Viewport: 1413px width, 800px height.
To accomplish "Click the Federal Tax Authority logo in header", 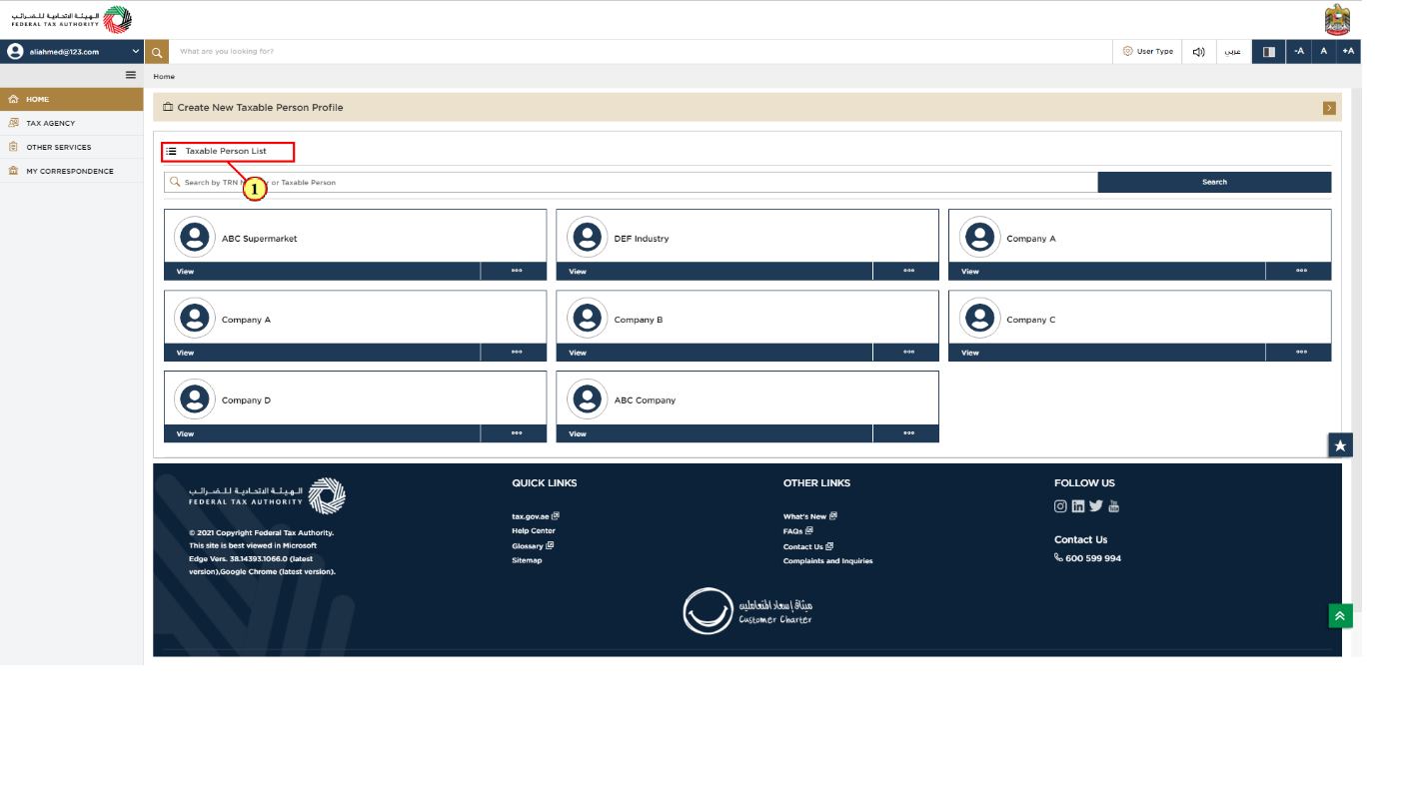I will (x=71, y=18).
